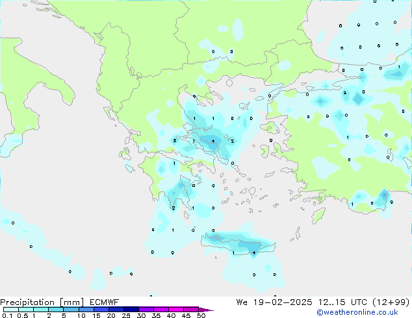The image size is (412, 318).
Task: Pick the 0.1–0.5 mm palest legend swatch
Action: click(x=11, y=310)
